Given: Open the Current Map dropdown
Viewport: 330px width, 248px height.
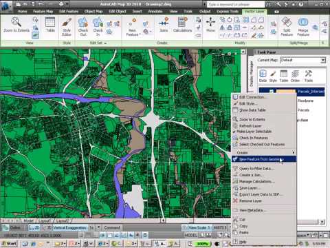Looking at the screenshot, I should pyautogui.click(x=323, y=61).
